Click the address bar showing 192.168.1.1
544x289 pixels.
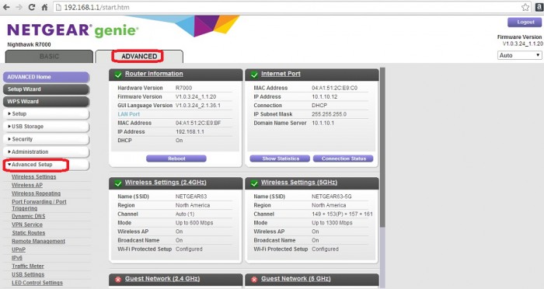[x=293, y=7]
